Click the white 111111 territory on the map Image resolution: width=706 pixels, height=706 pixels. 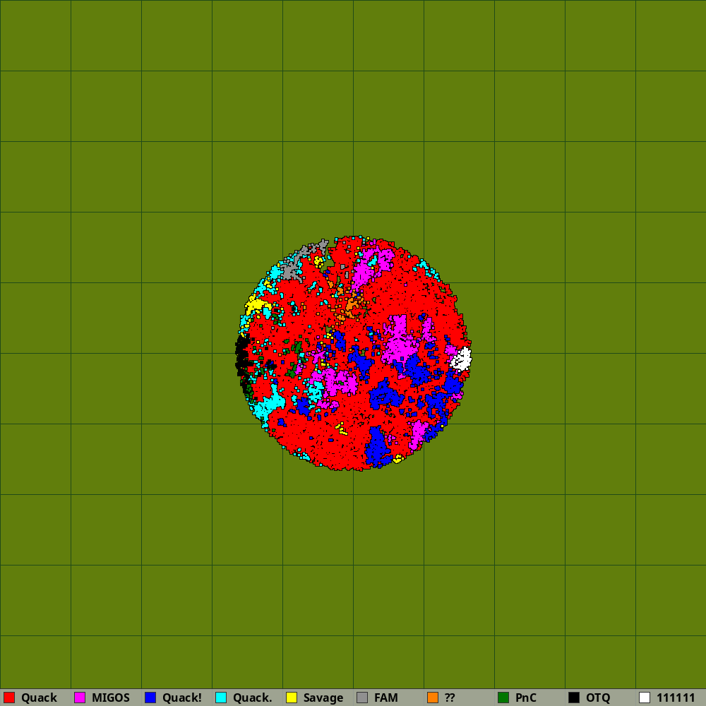pyautogui.click(x=462, y=359)
